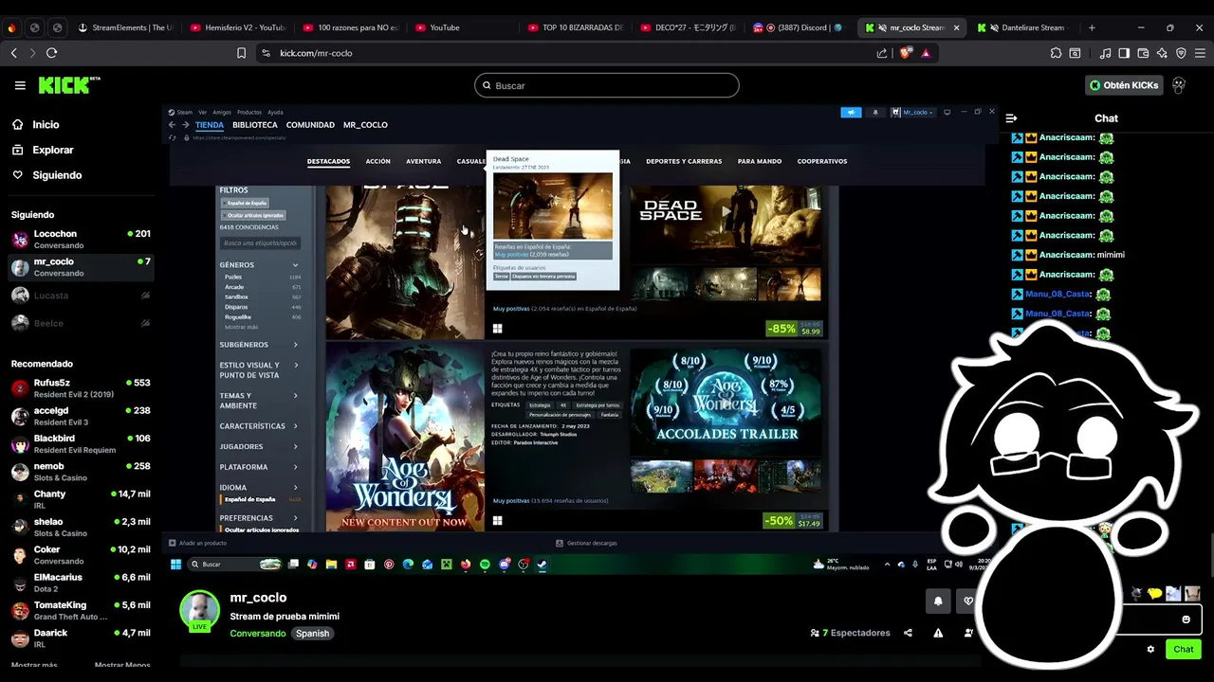Screen dimensions: 1214x682
Task: Open Brave Leo AI sparkle icon
Action: pyautogui.click(x=1162, y=53)
